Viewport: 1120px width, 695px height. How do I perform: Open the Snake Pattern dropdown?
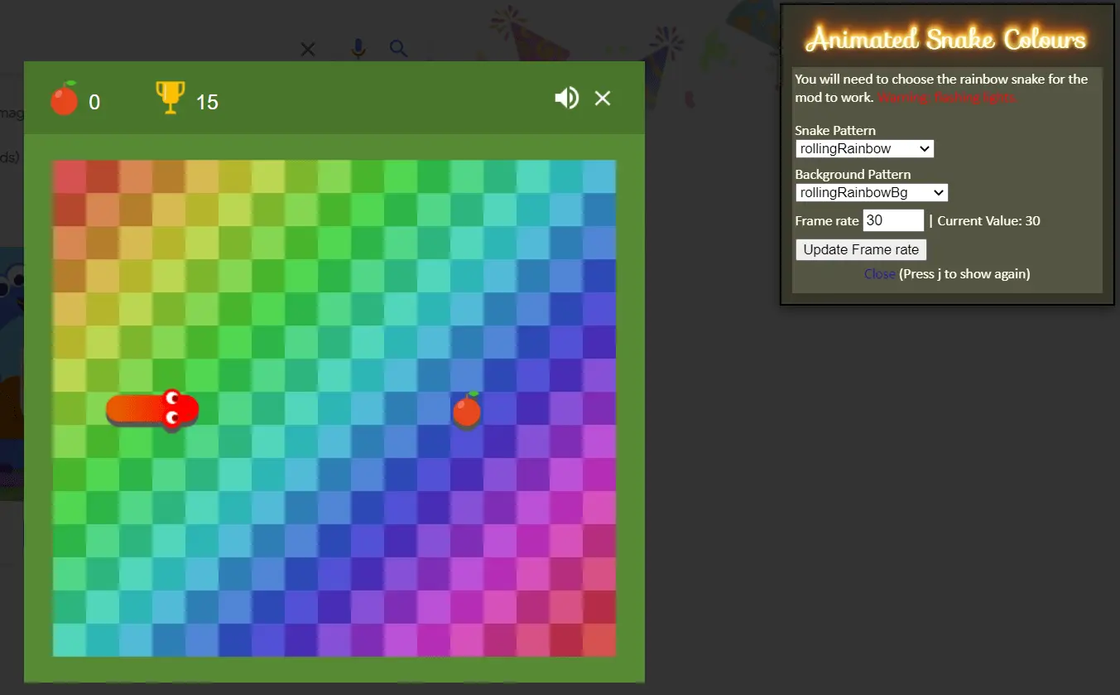tap(864, 149)
